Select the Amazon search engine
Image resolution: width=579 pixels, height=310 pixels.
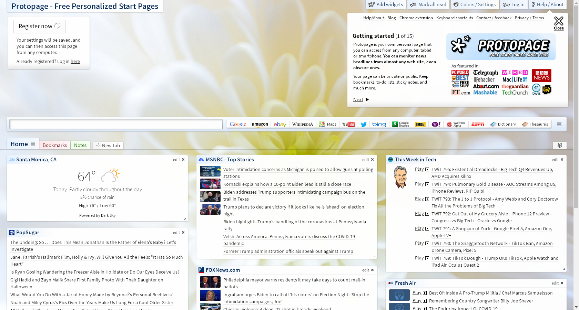click(x=260, y=124)
